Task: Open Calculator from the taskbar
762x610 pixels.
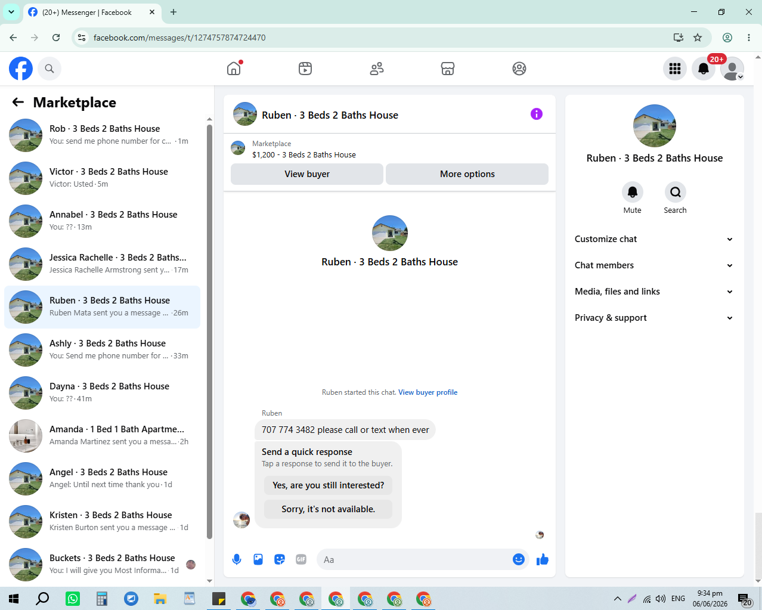Action: tap(102, 599)
